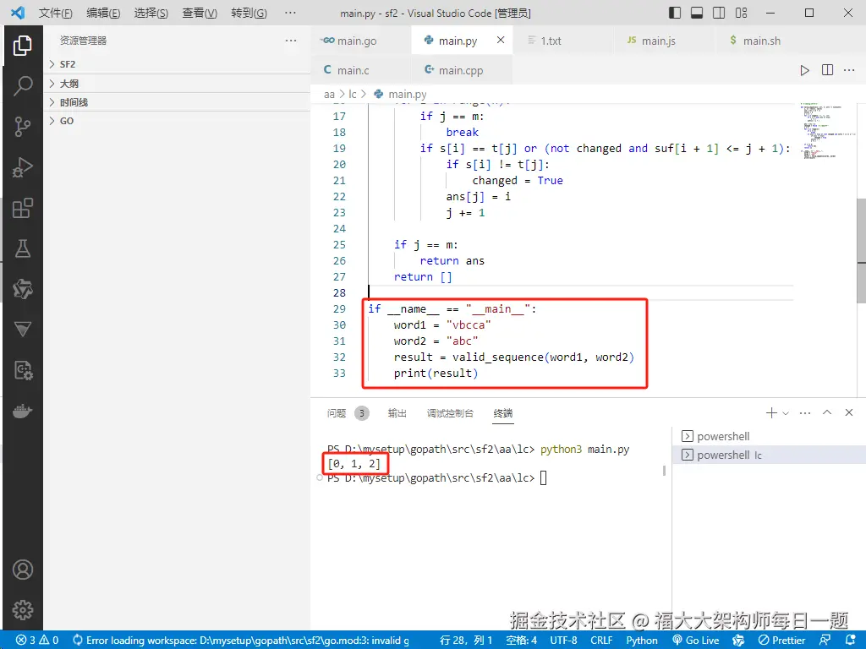This screenshot has width=866, height=649.
Task: Click the code minimap preview
Action: tap(826, 131)
